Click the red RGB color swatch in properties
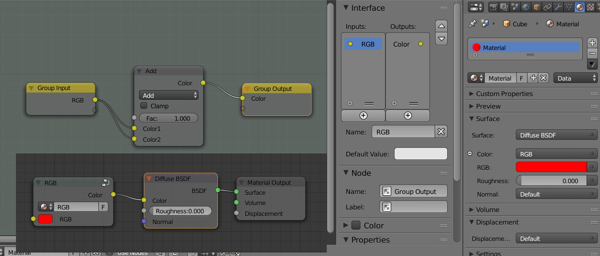 point(551,167)
